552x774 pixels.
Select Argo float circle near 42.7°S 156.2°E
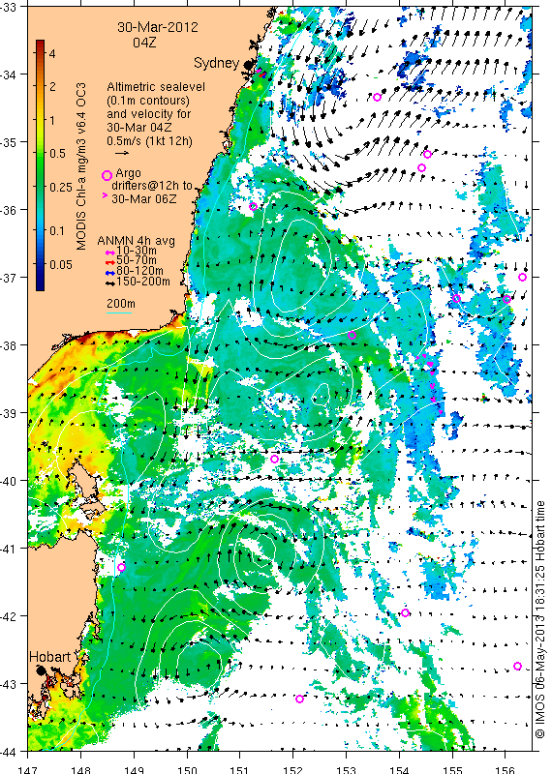[517, 666]
